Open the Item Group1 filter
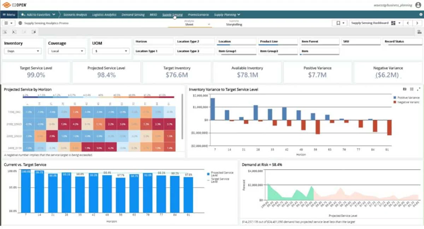424x229 pixels. click(x=236, y=51)
